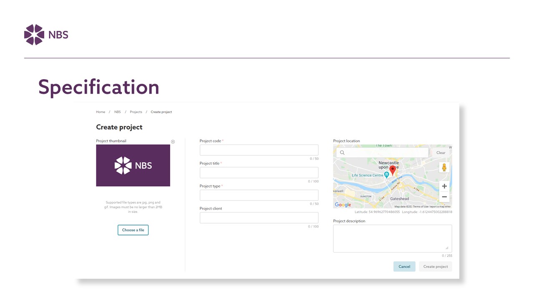Viewport: 534px width, 300px height.
Task: Focus the Project type input field
Action: point(259,195)
